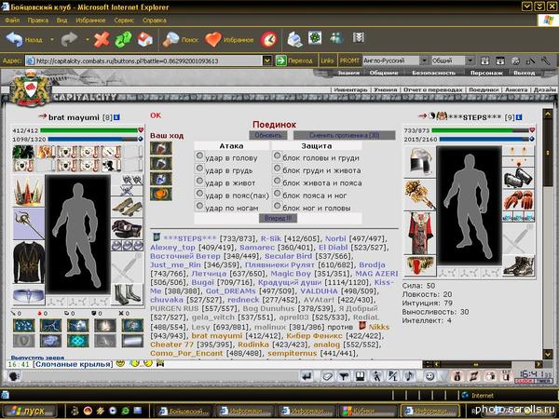
Task: Select attack option удар в голову
Action: [x=199, y=157]
